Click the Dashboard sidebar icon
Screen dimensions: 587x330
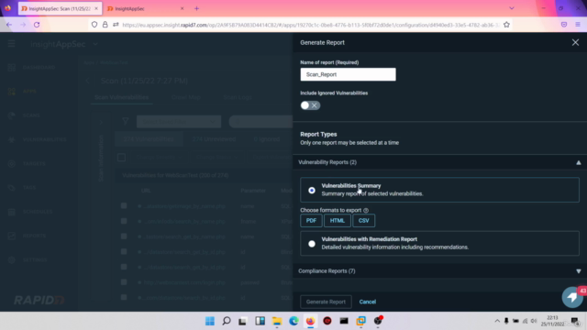(x=12, y=67)
